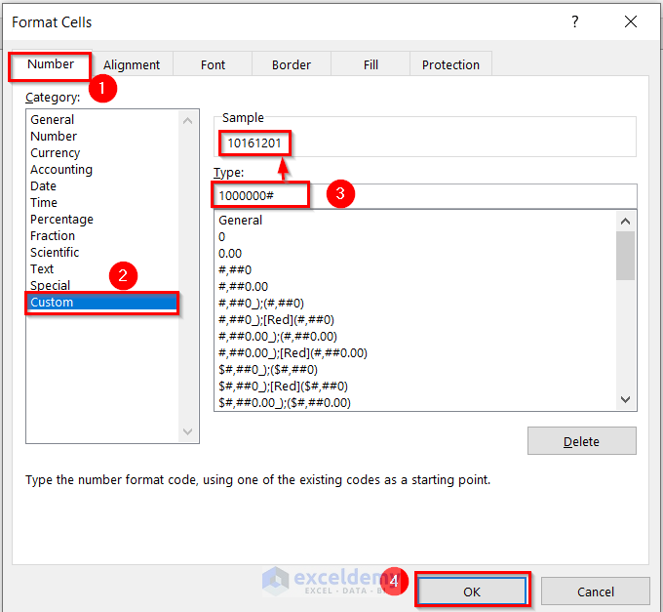Click the Category list scroll up arrow
Image resolution: width=663 pixels, height=612 pixels.
point(188,121)
